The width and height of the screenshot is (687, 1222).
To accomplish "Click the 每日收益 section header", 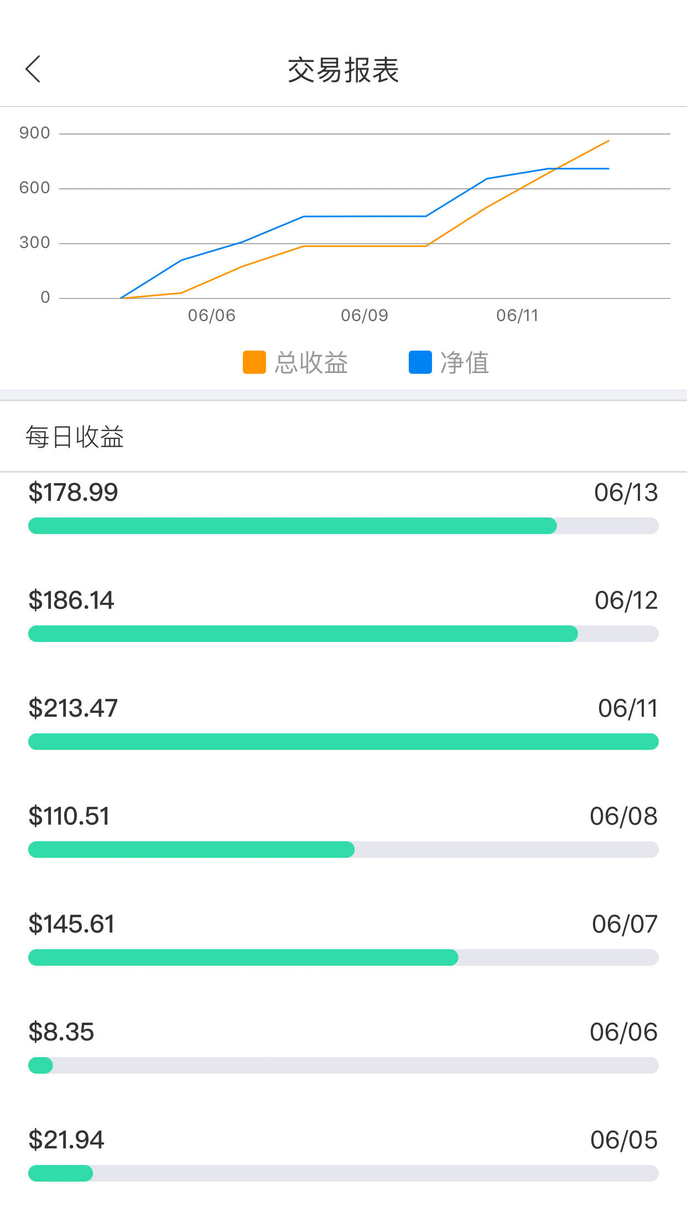I will pos(75,437).
